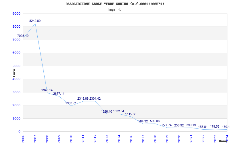Click the 5000 value on y-axis
Viewport: 230px width, 144px height.
16,66
